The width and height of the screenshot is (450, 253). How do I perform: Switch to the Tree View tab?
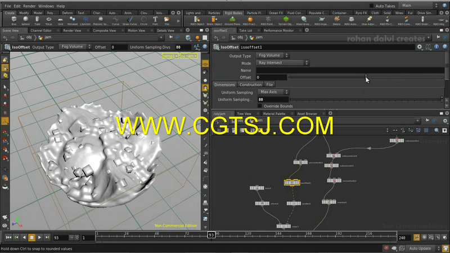pos(244,114)
